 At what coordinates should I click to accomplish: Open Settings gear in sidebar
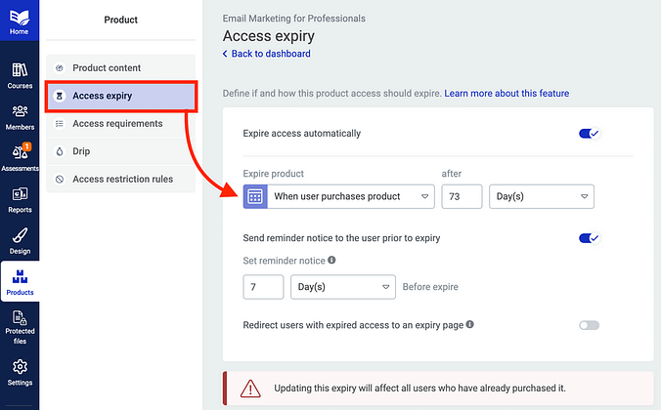pos(20,371)
